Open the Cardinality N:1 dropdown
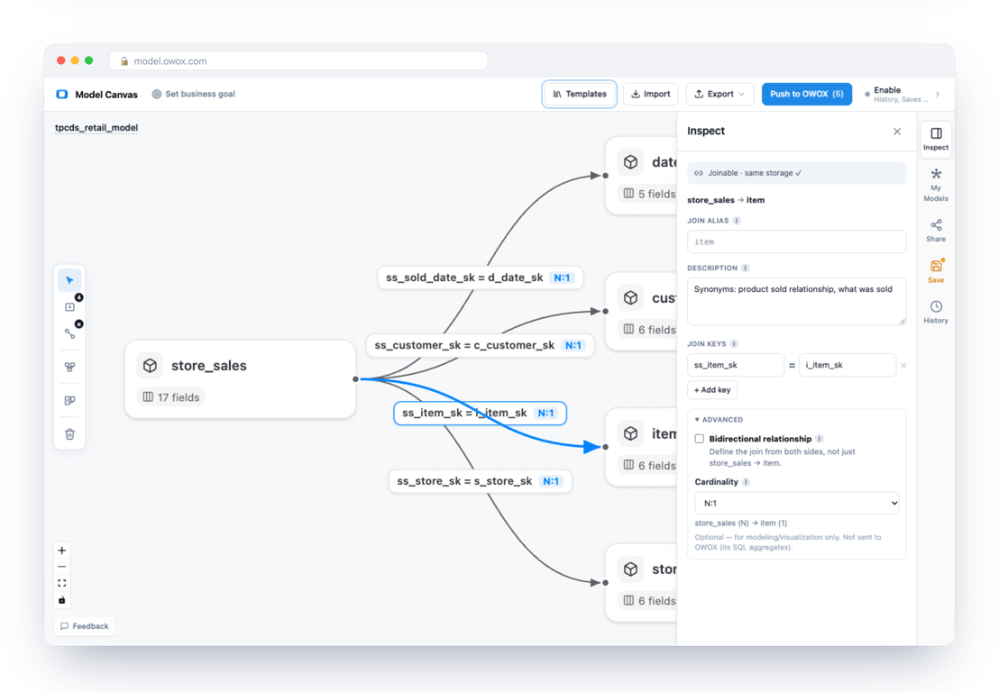This screenshot has height=692, width=999. [x=796, y=503]
